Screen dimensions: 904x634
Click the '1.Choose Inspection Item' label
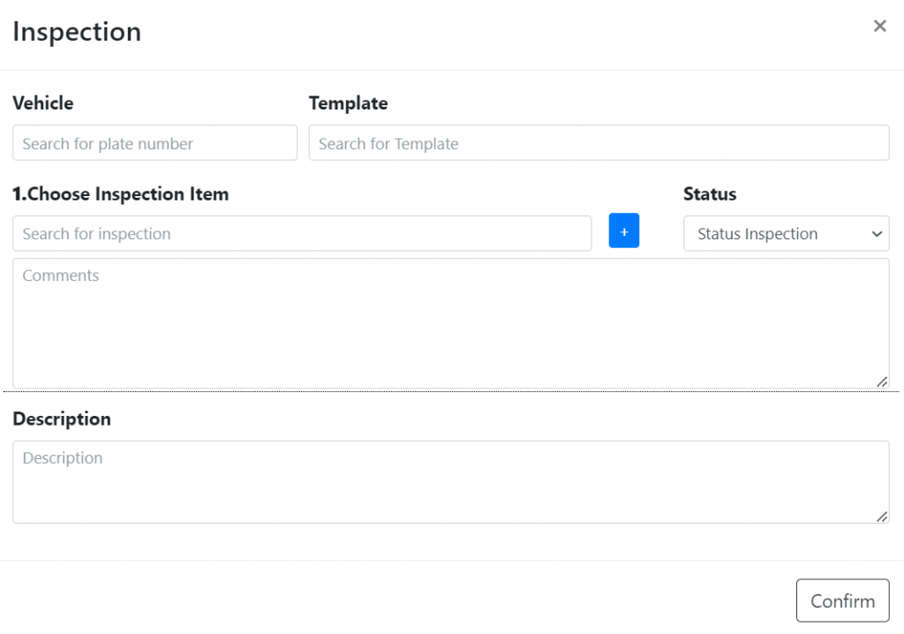pos(120,194)
